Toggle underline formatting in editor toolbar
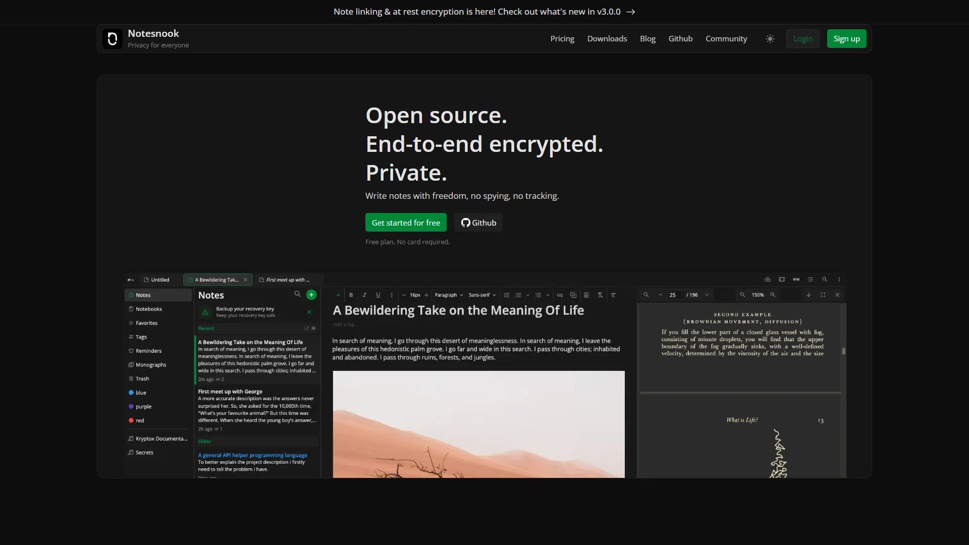The image size is (969, 545). pos(378,295)
